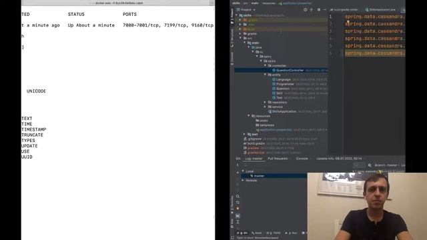Collapse the entity package
The image size is (427, 240).
coord(266,75)
